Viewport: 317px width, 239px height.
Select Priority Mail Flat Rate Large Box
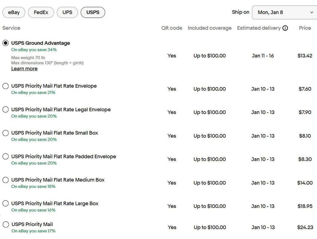point(5,203)
